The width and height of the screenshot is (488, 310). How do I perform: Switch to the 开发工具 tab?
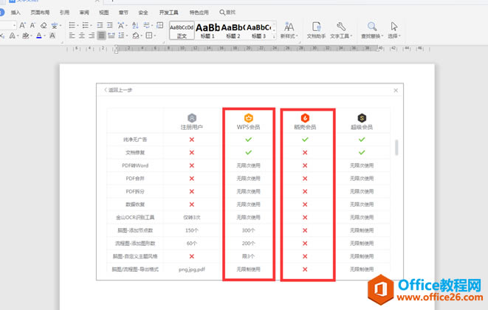tap(168, 13)
